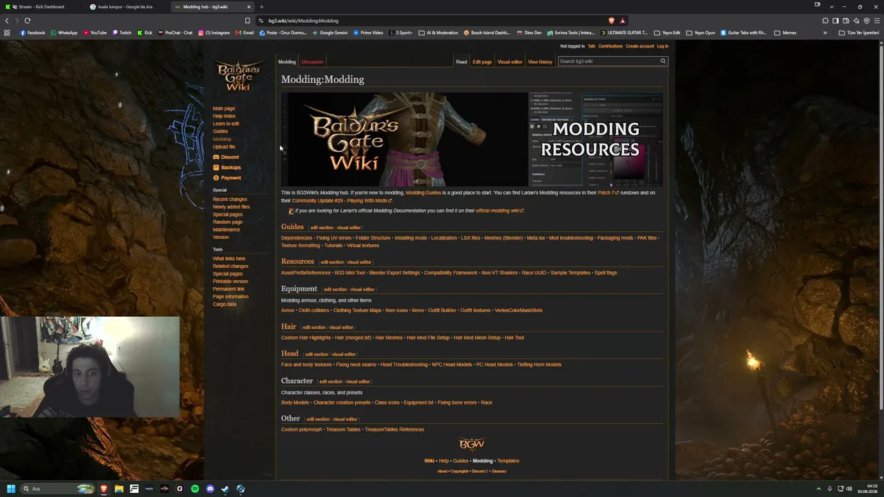Switch to the Stream - Kick Dashboard tab
This screenshot has height=497, width=884.
[41, 7]
